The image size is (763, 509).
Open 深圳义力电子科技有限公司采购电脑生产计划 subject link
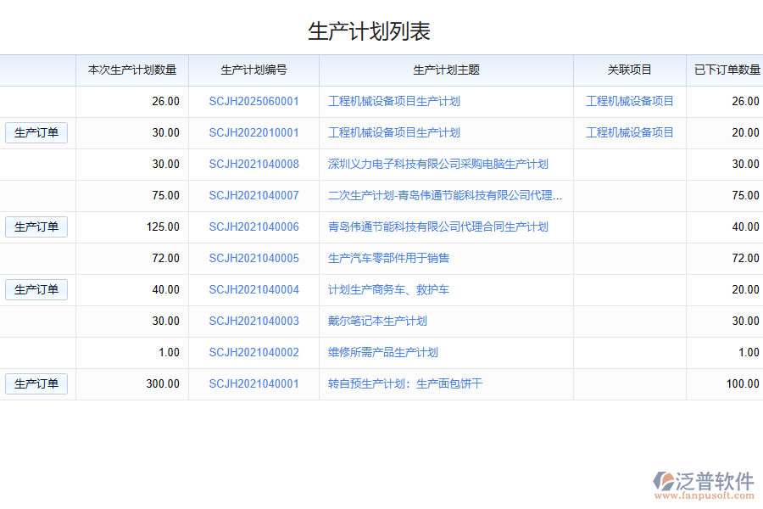click(437, 165)
